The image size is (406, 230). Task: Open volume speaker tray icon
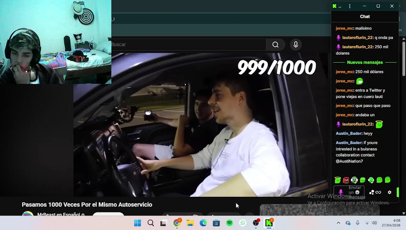(x=374, y=223)
